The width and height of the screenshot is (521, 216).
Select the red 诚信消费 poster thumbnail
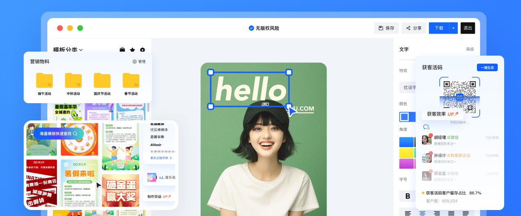[x=42, y=183]
